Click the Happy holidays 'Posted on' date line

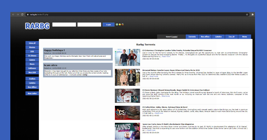[x=55, y=53]
